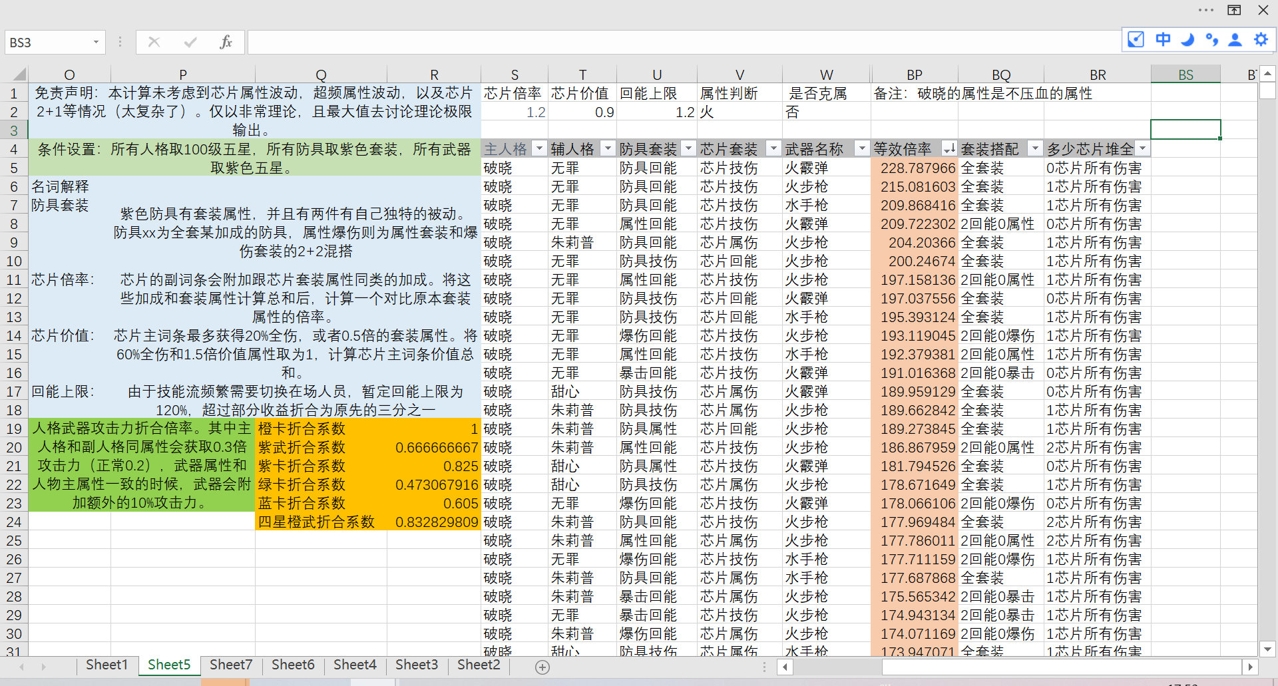
Task: Click inside the formula bar input
Action: [684, 42]
